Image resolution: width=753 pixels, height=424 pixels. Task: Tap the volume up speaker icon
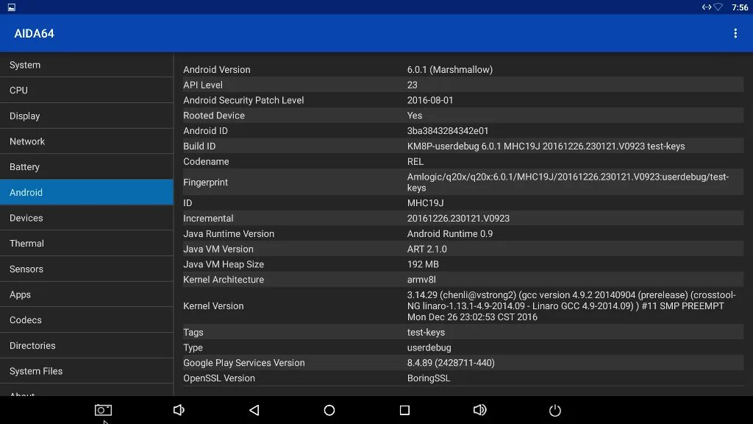click(x=479, y=410)
